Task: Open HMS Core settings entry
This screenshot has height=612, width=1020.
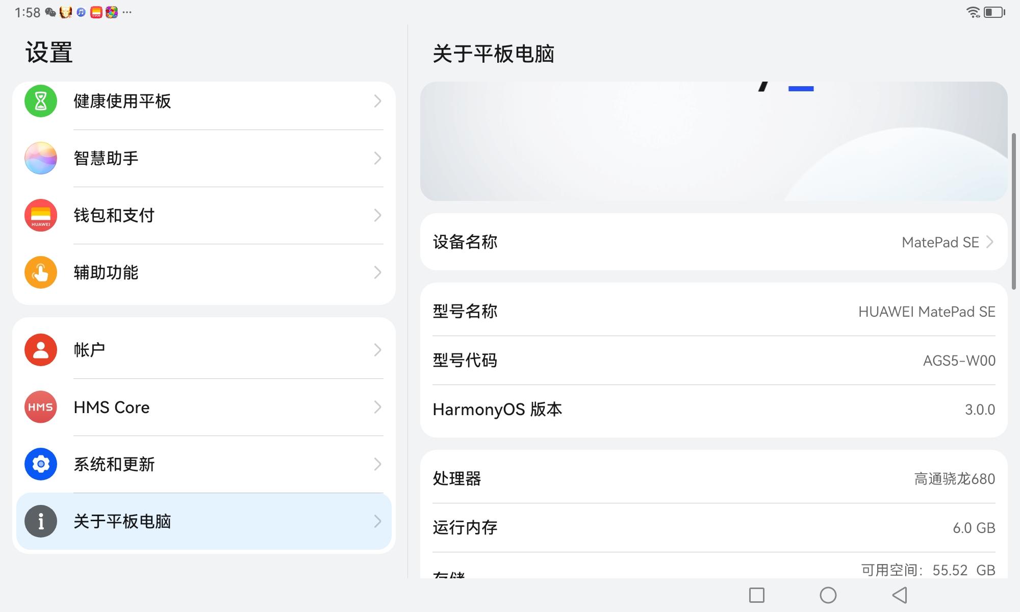Action: pyautogui.click(x=204, y=407)
